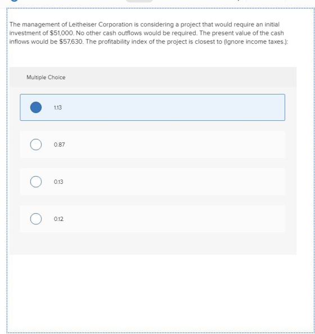Click the highlighted blue selected answer row
The image size is (315, 334).
click(x=152, y=107)
